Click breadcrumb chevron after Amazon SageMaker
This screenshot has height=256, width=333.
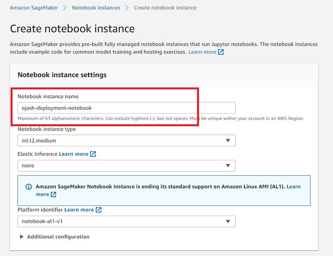pos(65,8)
